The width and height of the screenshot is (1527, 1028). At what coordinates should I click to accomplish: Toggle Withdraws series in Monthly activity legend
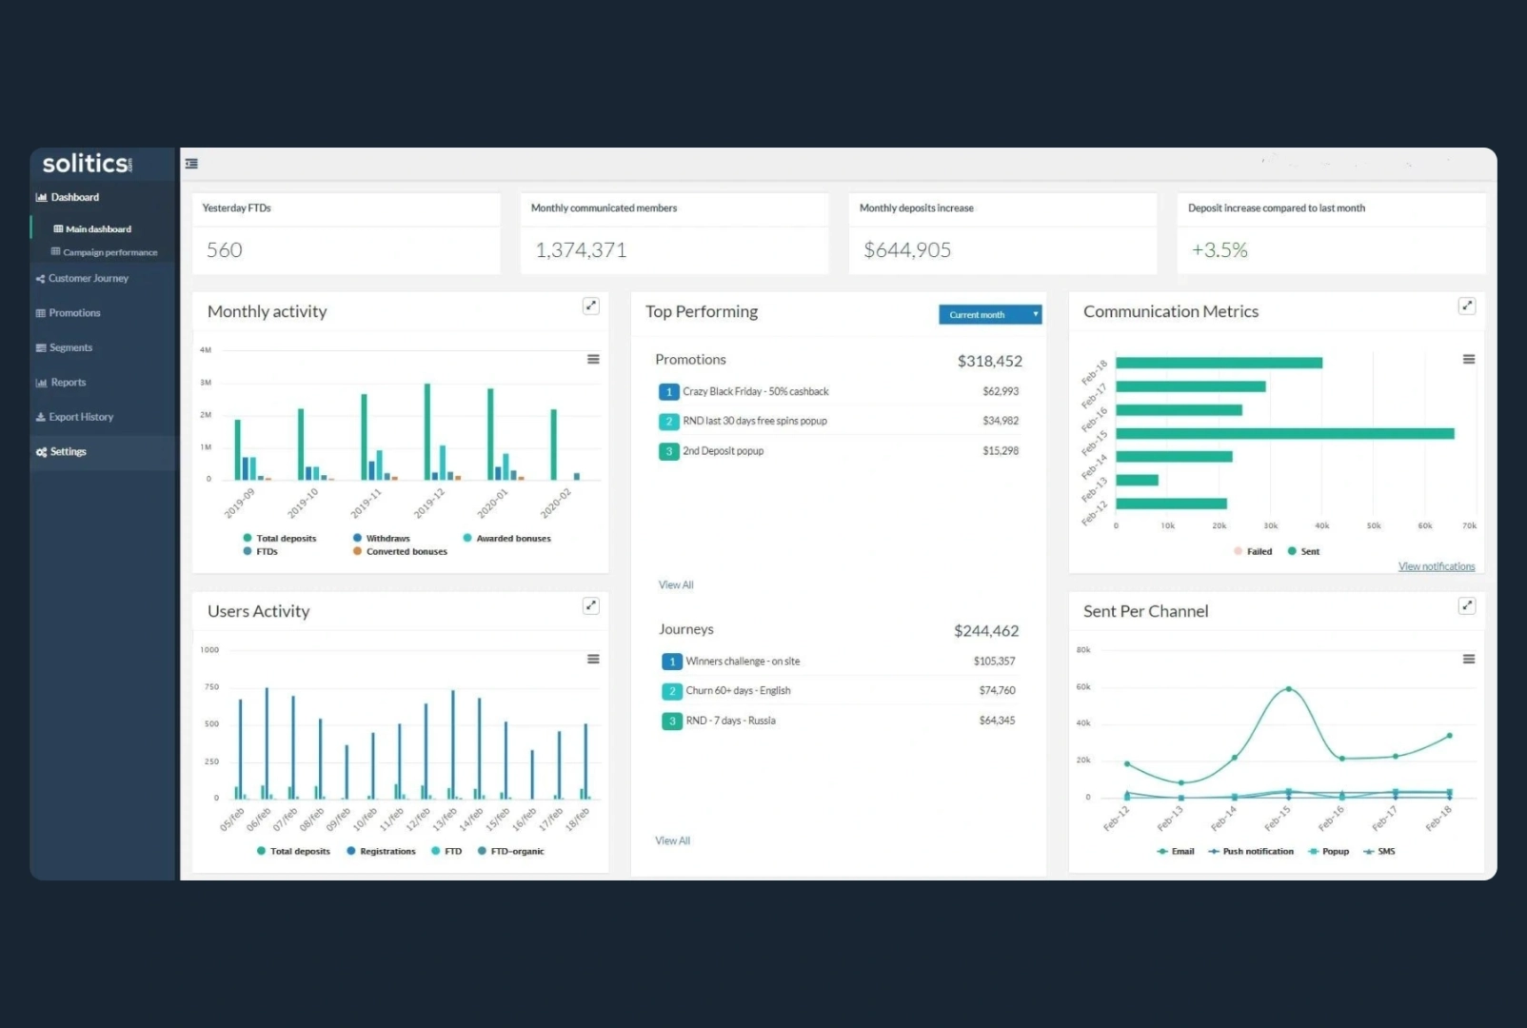tap(382, 539)
